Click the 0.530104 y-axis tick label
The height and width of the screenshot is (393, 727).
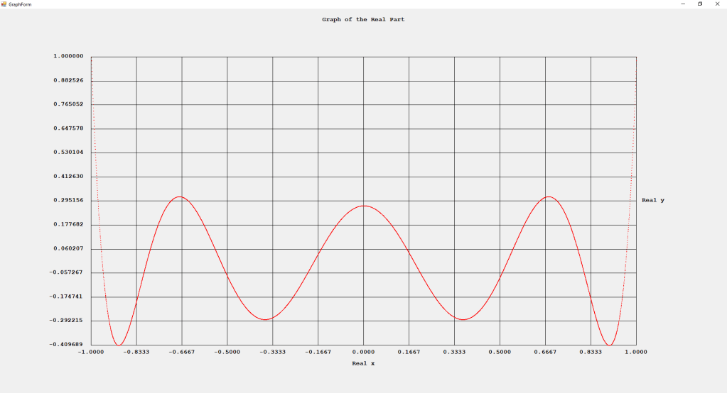coord(68,153)
